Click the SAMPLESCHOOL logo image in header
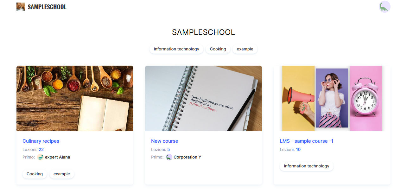This screenshot has height=195, width=413. (21, 7)
